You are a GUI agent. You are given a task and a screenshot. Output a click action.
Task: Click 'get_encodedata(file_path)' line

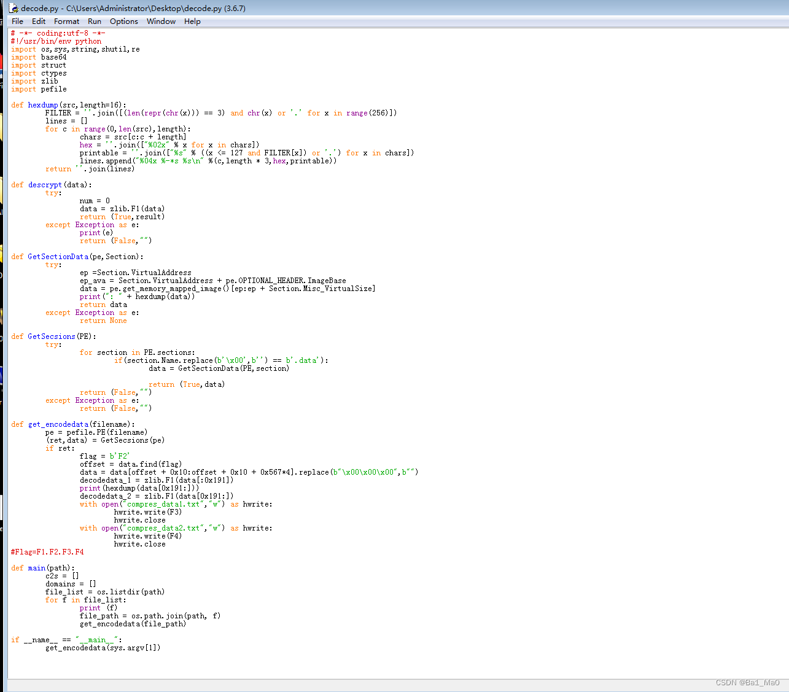pyautogui.click(x=133, y=624)
